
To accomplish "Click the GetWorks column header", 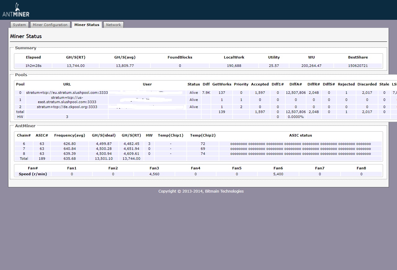I will [222, 84].
